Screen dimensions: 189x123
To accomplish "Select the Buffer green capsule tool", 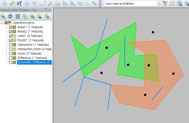I will click(x=94, y=3).
